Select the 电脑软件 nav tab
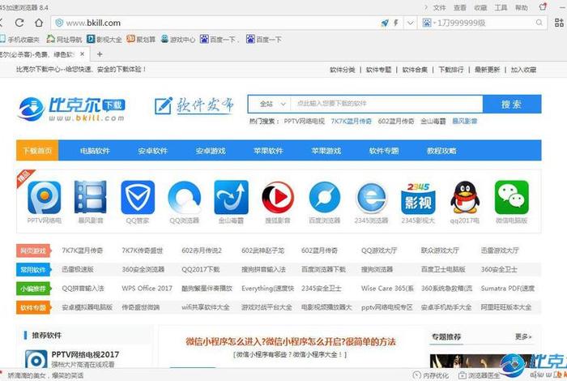The image size is (567, 381). point(95,151)
